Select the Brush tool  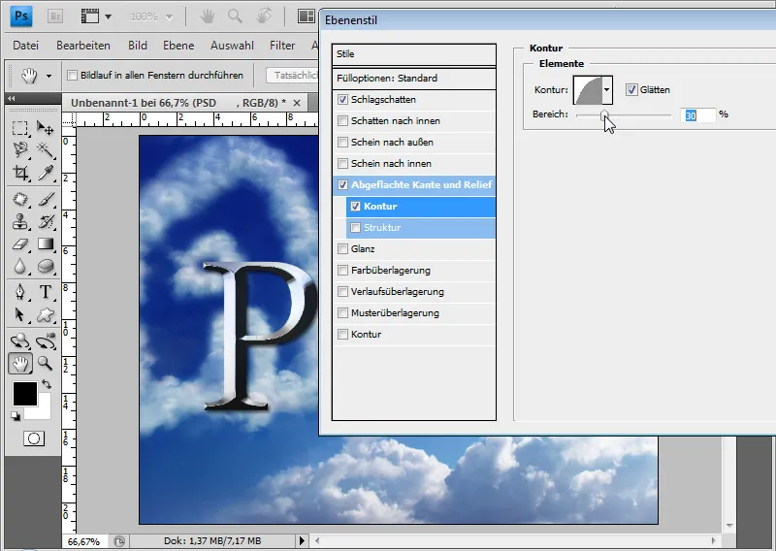click(x=45, y=199)
